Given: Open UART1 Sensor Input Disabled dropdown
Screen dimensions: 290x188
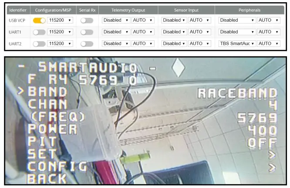Looking at the screenshot, I should [174, 32].
